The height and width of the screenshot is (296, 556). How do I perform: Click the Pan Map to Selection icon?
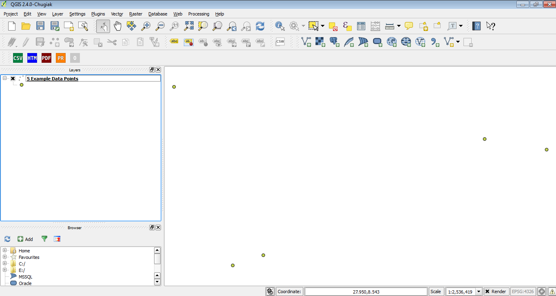point(131,26)
